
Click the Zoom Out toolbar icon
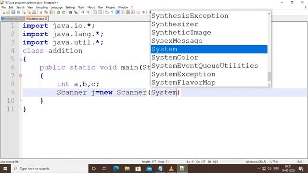[x=88, y=12]
